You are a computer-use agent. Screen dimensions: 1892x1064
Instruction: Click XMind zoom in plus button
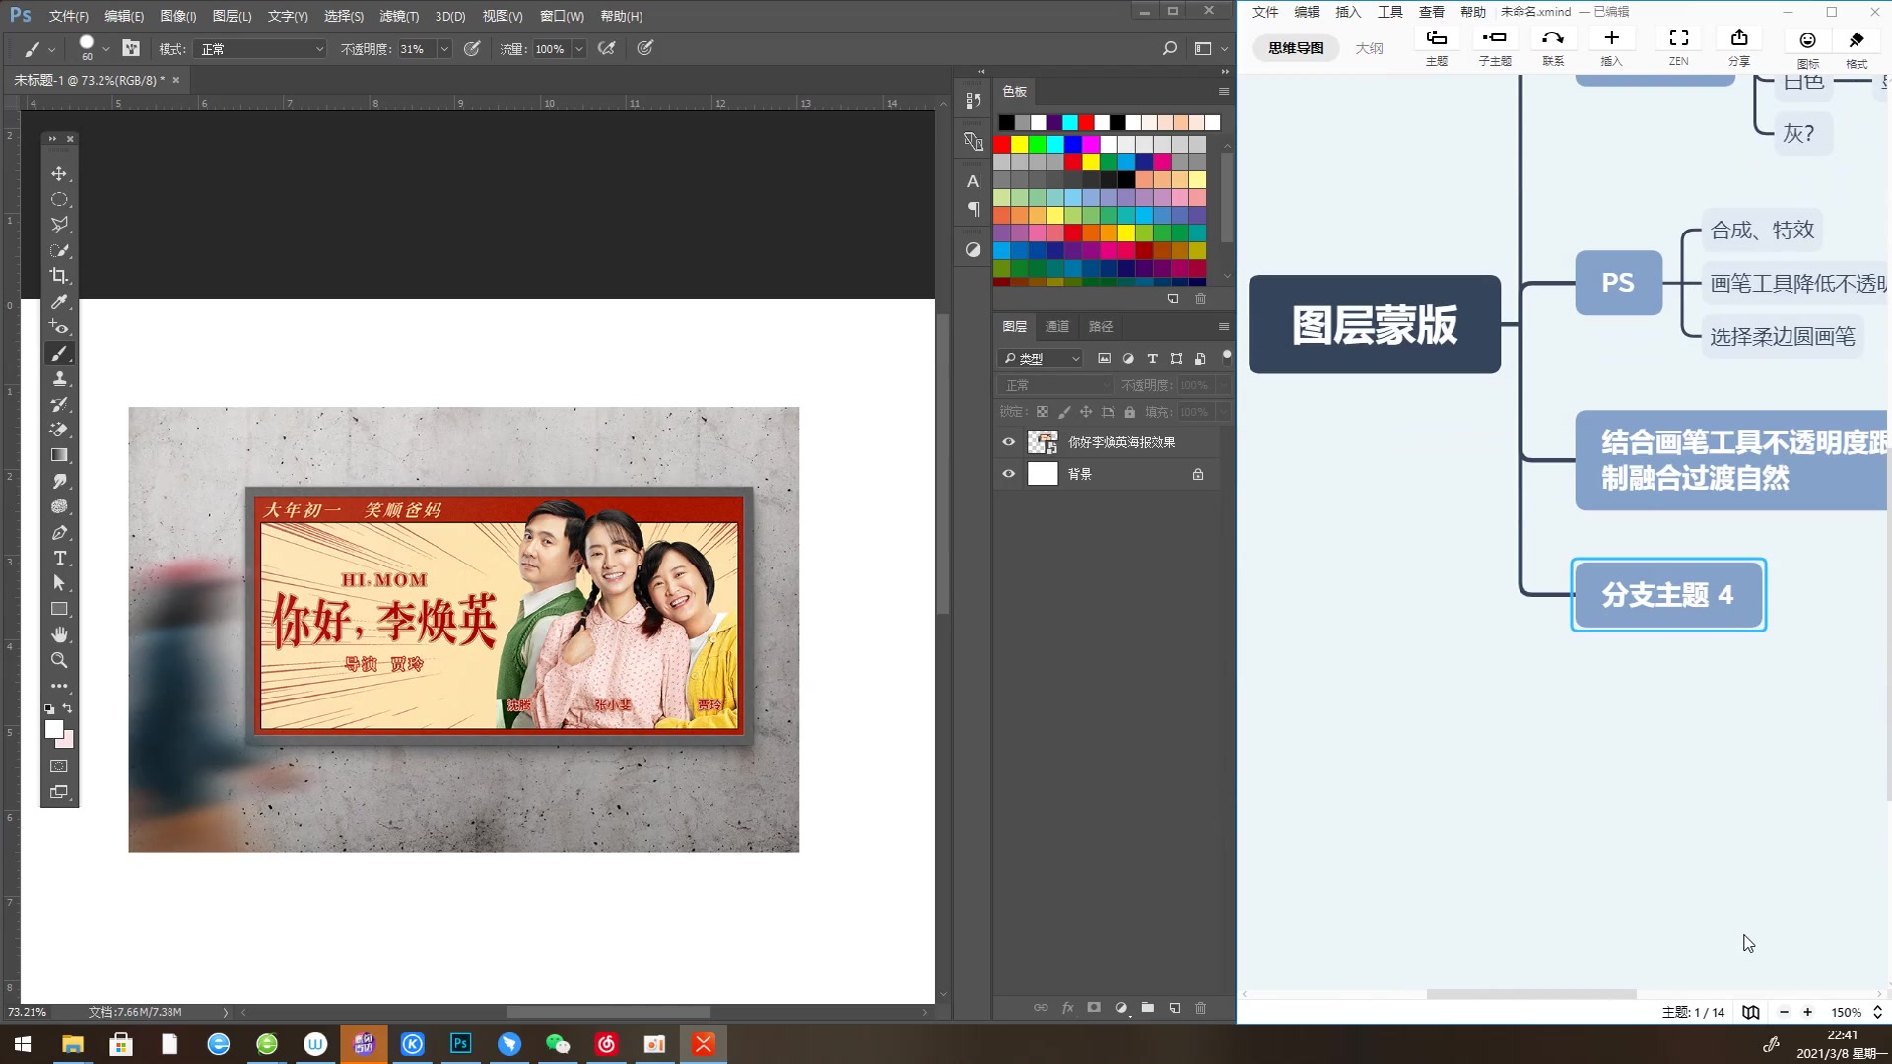click(1808, 1012)
